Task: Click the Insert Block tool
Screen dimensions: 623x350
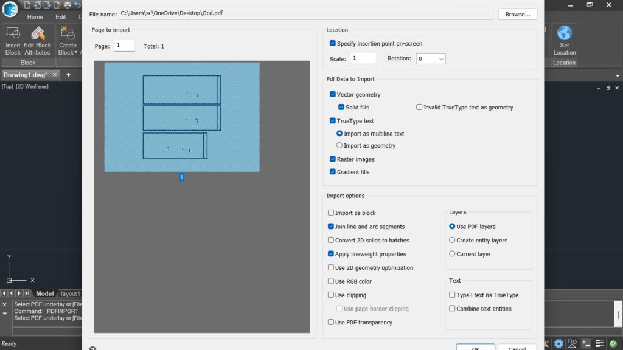Action: tap(13, 41)
